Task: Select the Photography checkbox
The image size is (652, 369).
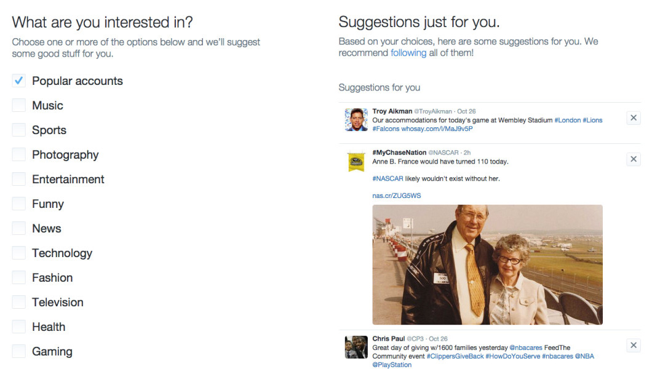Action: tap(19, 155)
